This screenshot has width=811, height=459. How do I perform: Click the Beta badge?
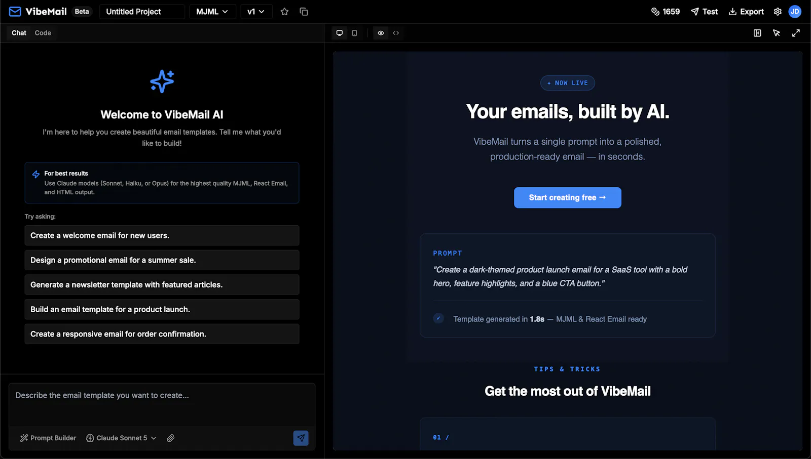click(x=82, y=12)
